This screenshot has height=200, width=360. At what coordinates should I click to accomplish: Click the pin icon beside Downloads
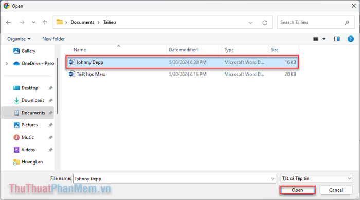pos(51,100)
